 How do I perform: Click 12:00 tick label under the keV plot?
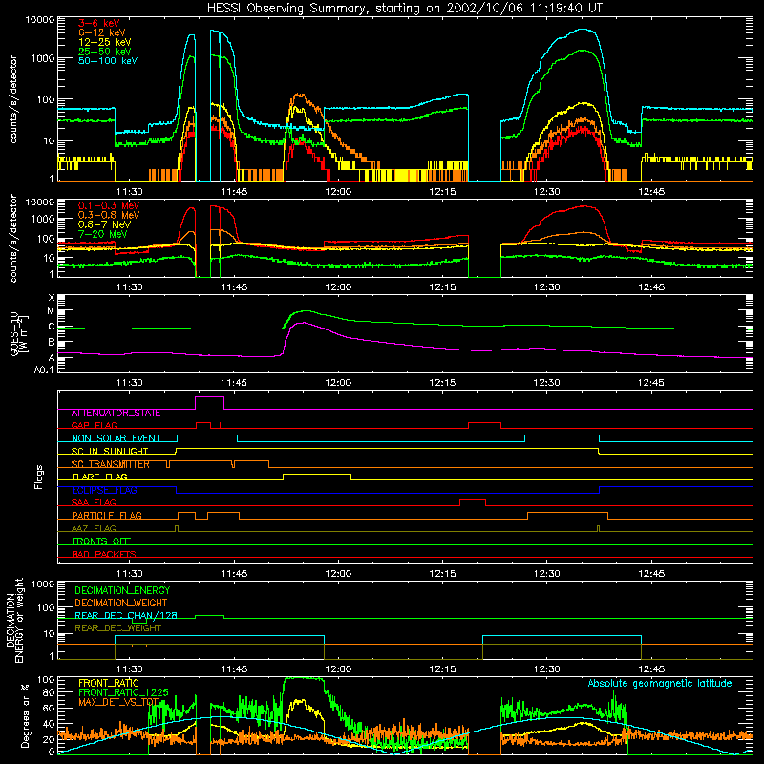point(338,192)
